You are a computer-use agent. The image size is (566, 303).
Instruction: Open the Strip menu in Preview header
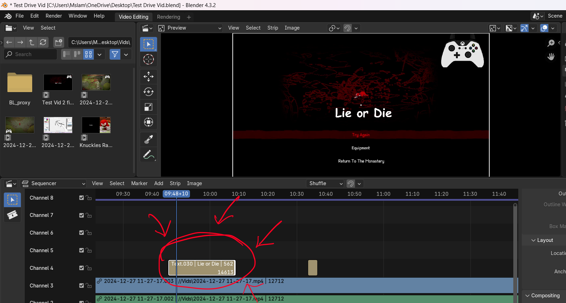[273, 28]
